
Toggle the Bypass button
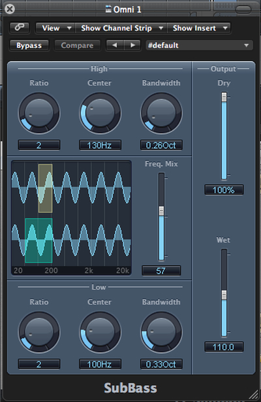pos(29,45)
